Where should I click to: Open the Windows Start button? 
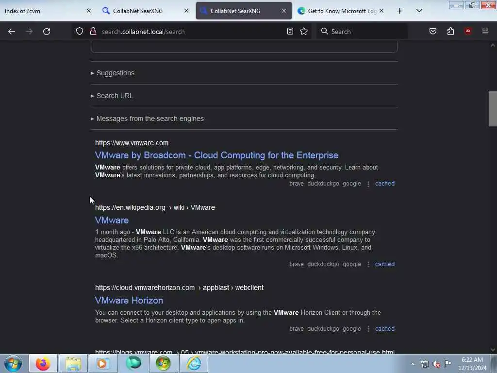[13, 363]
